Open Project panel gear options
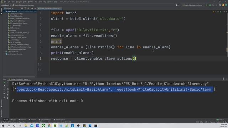The image size is (228, 128). pos(32,9)
